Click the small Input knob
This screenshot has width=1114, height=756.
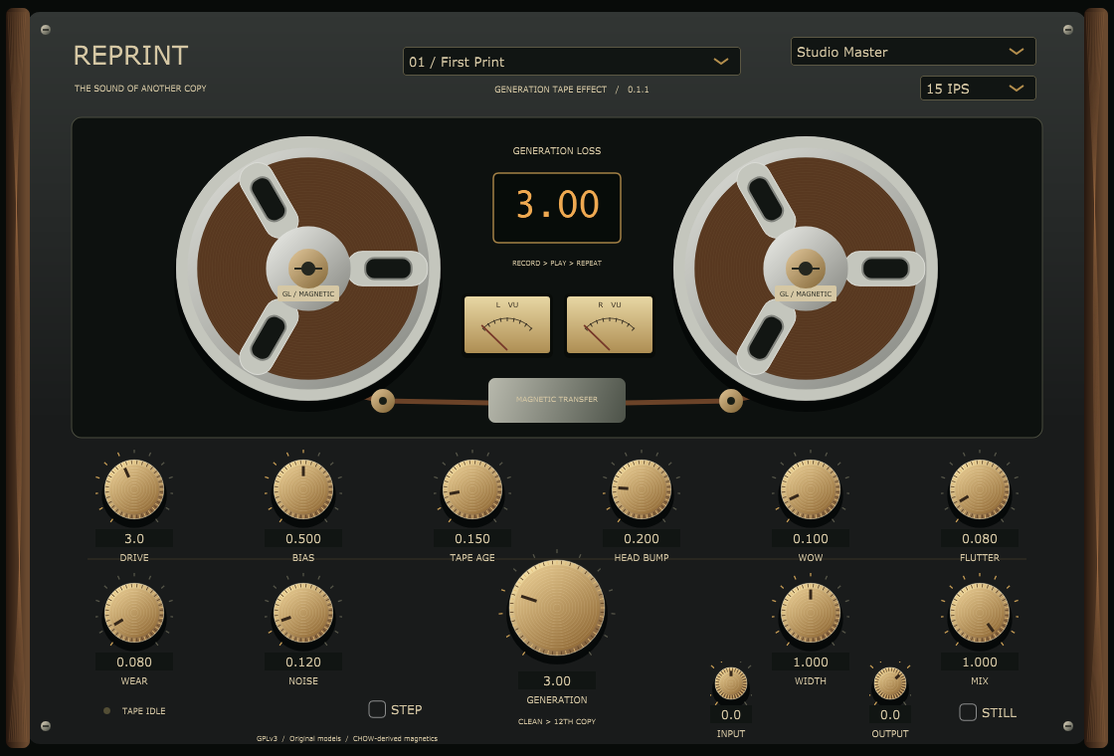tap(731, 684)
